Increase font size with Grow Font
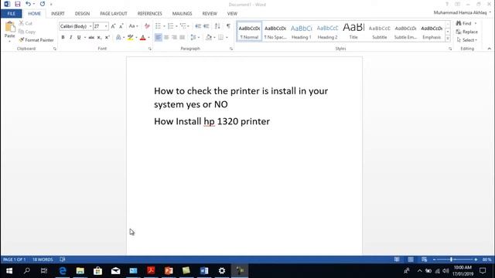The image size is (495, 278). point(114,26)
